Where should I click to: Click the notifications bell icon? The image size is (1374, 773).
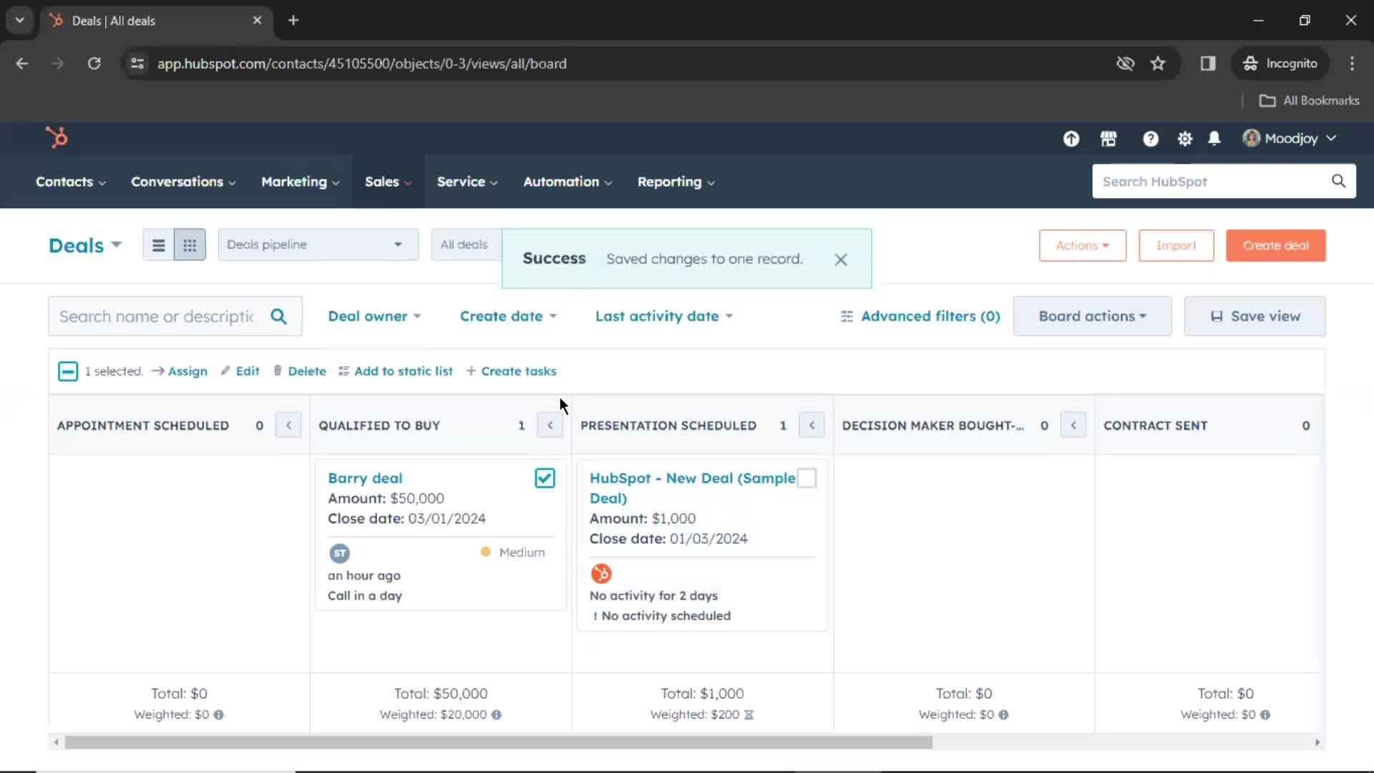pyautogui.click(x=1214, y=138)
